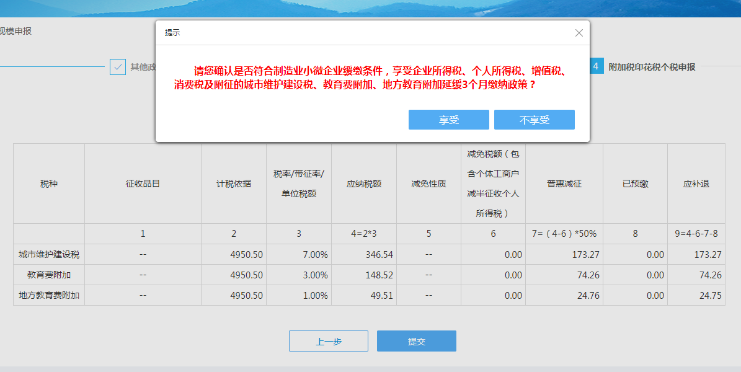
Task: Select the 地方教育费附加 row label
Action: coord(49,296)
